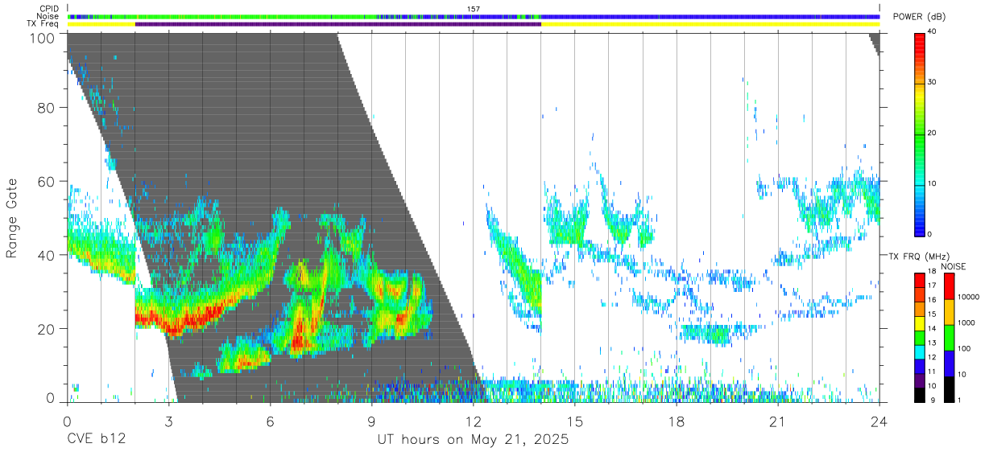Click the purple segment of the TX Freq strip

[x=338, y=24]
